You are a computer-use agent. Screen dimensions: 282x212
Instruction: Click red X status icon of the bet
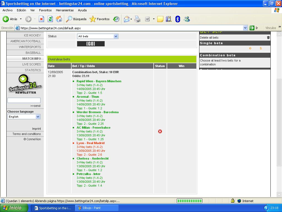[160, 131]
